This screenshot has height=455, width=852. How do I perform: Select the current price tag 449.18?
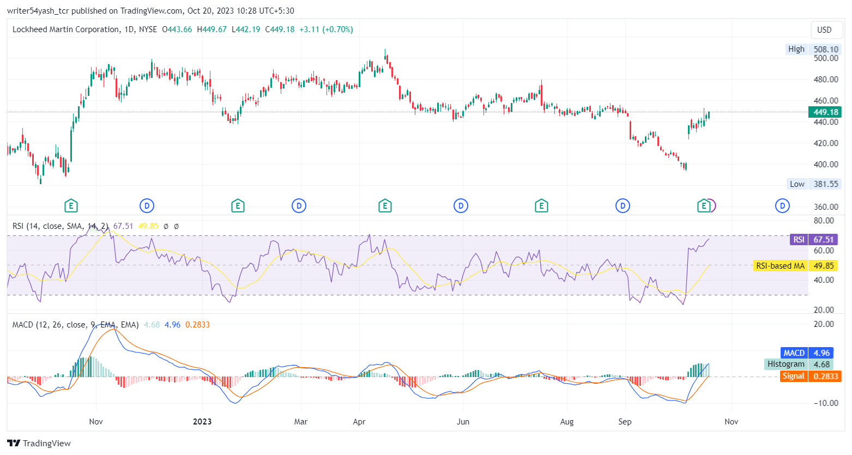tap(825, 112)
